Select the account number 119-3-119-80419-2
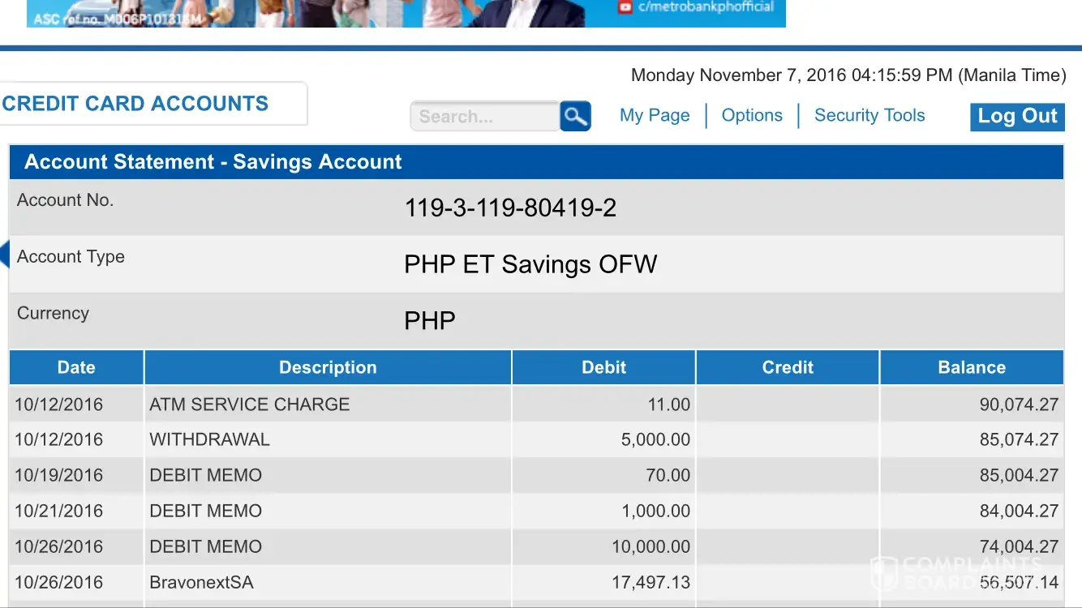 (x=510, y=208)
